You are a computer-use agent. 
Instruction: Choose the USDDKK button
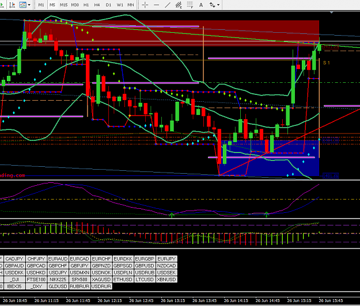point(14,273)
